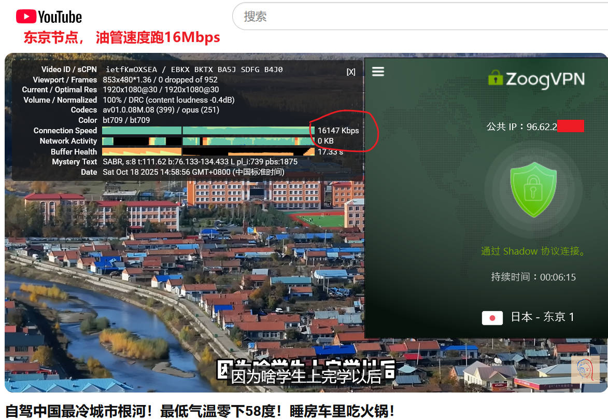Click the channel watermark on the video

click(585, 370)
